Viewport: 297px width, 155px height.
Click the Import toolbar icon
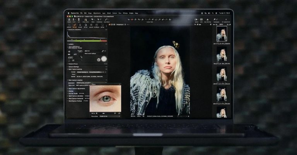pos(69,20)
